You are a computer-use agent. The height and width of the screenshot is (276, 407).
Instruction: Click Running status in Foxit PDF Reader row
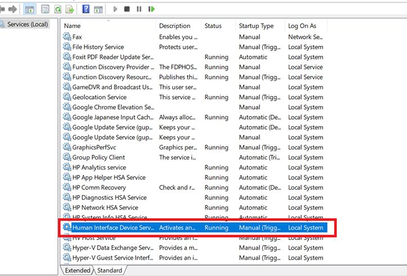(x=216, y=57)
